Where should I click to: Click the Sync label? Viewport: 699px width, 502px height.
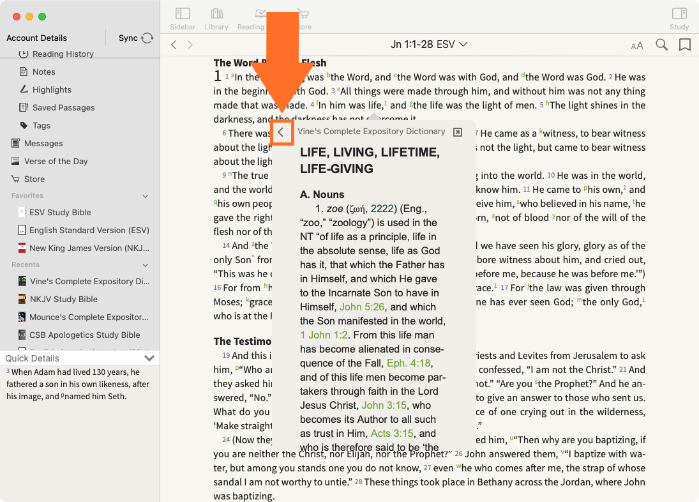[128, 38]
